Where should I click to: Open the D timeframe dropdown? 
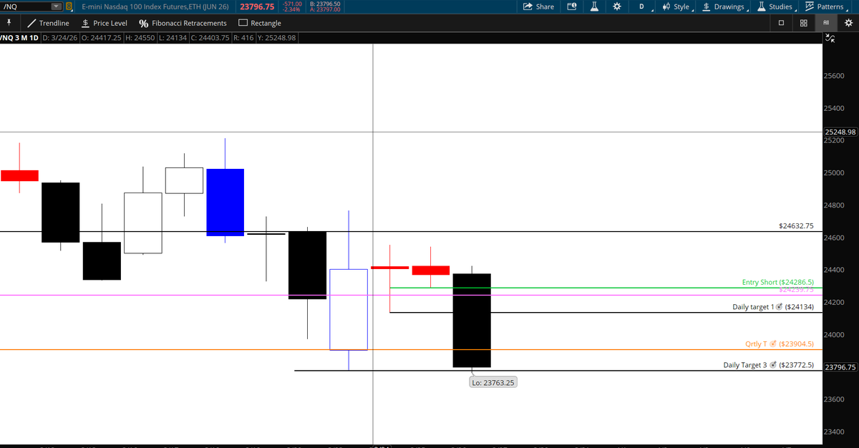642,6
